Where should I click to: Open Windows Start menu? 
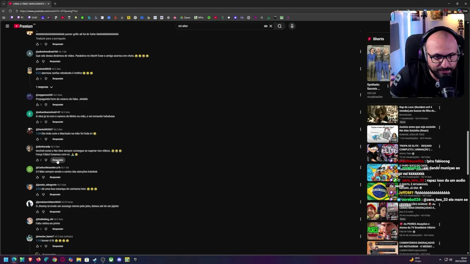point(6,260)
